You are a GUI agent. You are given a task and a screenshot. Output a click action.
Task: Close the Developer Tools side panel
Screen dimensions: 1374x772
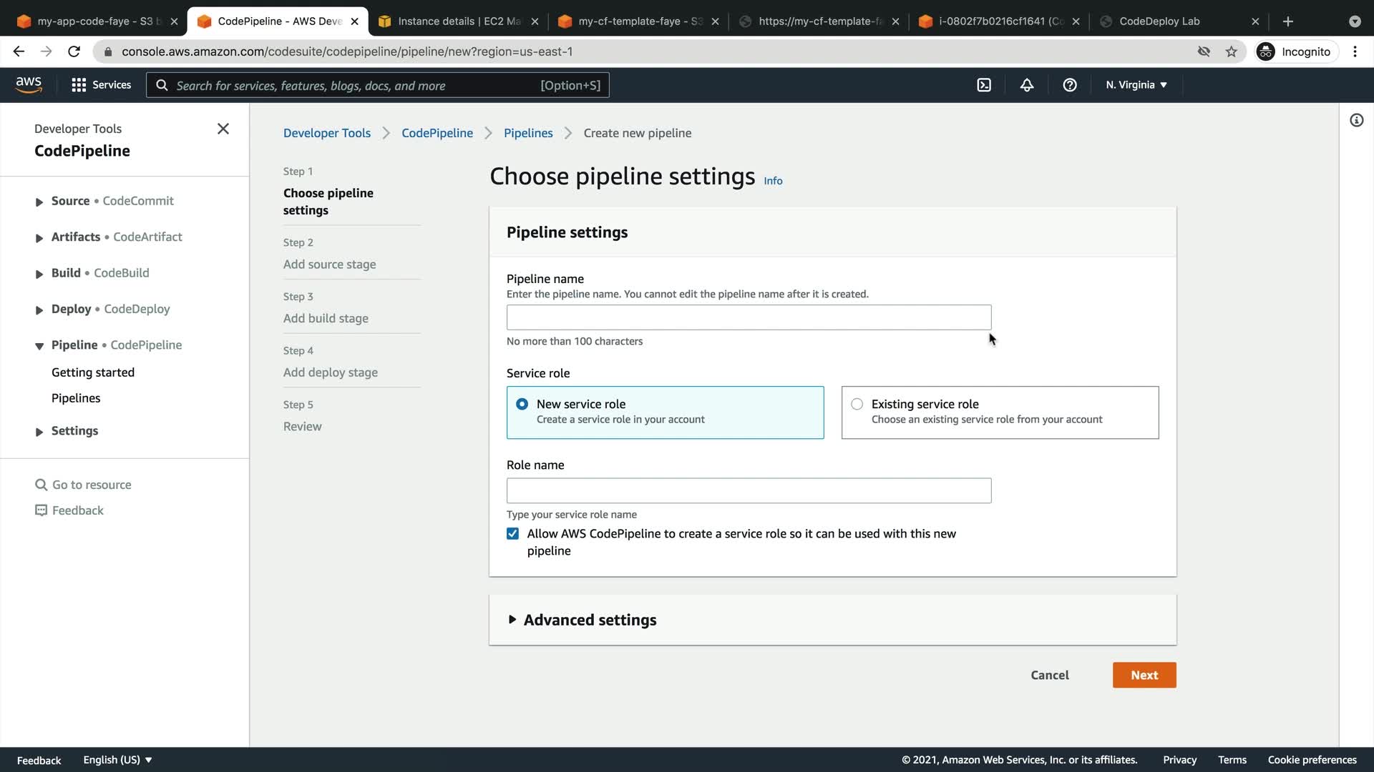point(223,129)
